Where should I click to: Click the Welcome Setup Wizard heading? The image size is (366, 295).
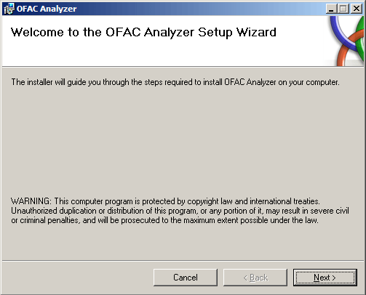point(143,32)
